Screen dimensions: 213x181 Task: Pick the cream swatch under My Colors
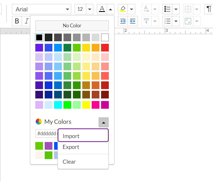click(x=39, y=155)
